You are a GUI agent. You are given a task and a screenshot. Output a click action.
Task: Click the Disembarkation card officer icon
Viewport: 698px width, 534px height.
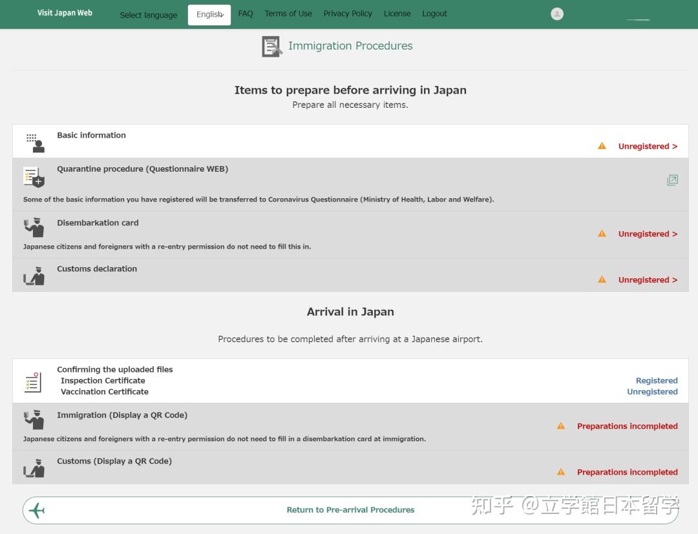click(x=34, y=227)
